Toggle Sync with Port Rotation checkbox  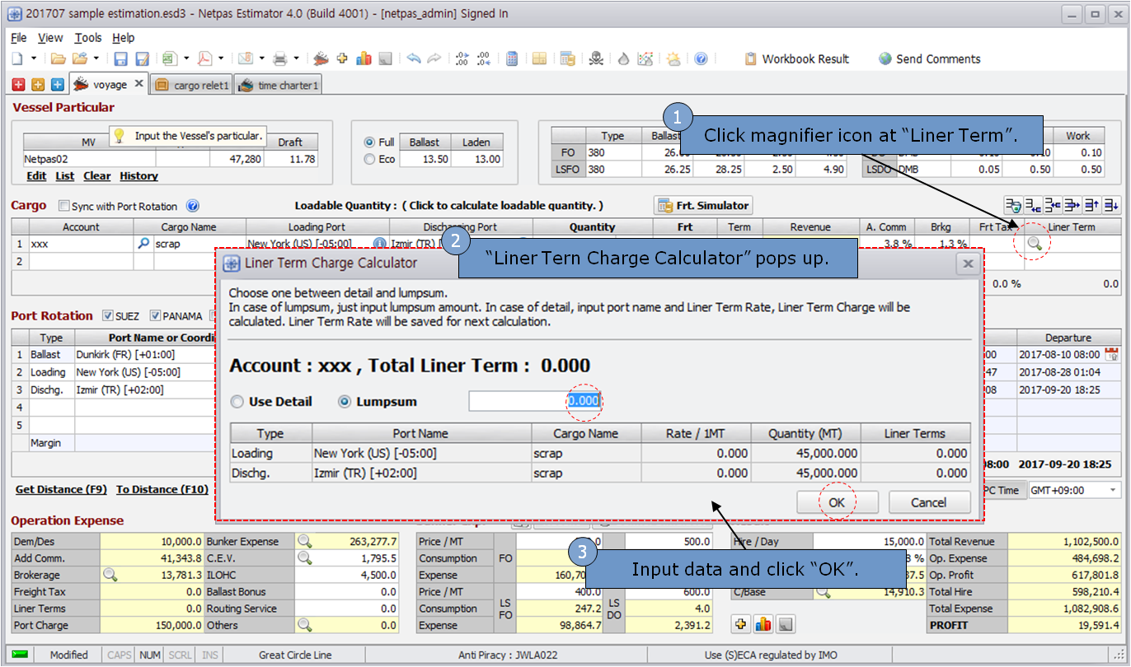click(64, 207)
